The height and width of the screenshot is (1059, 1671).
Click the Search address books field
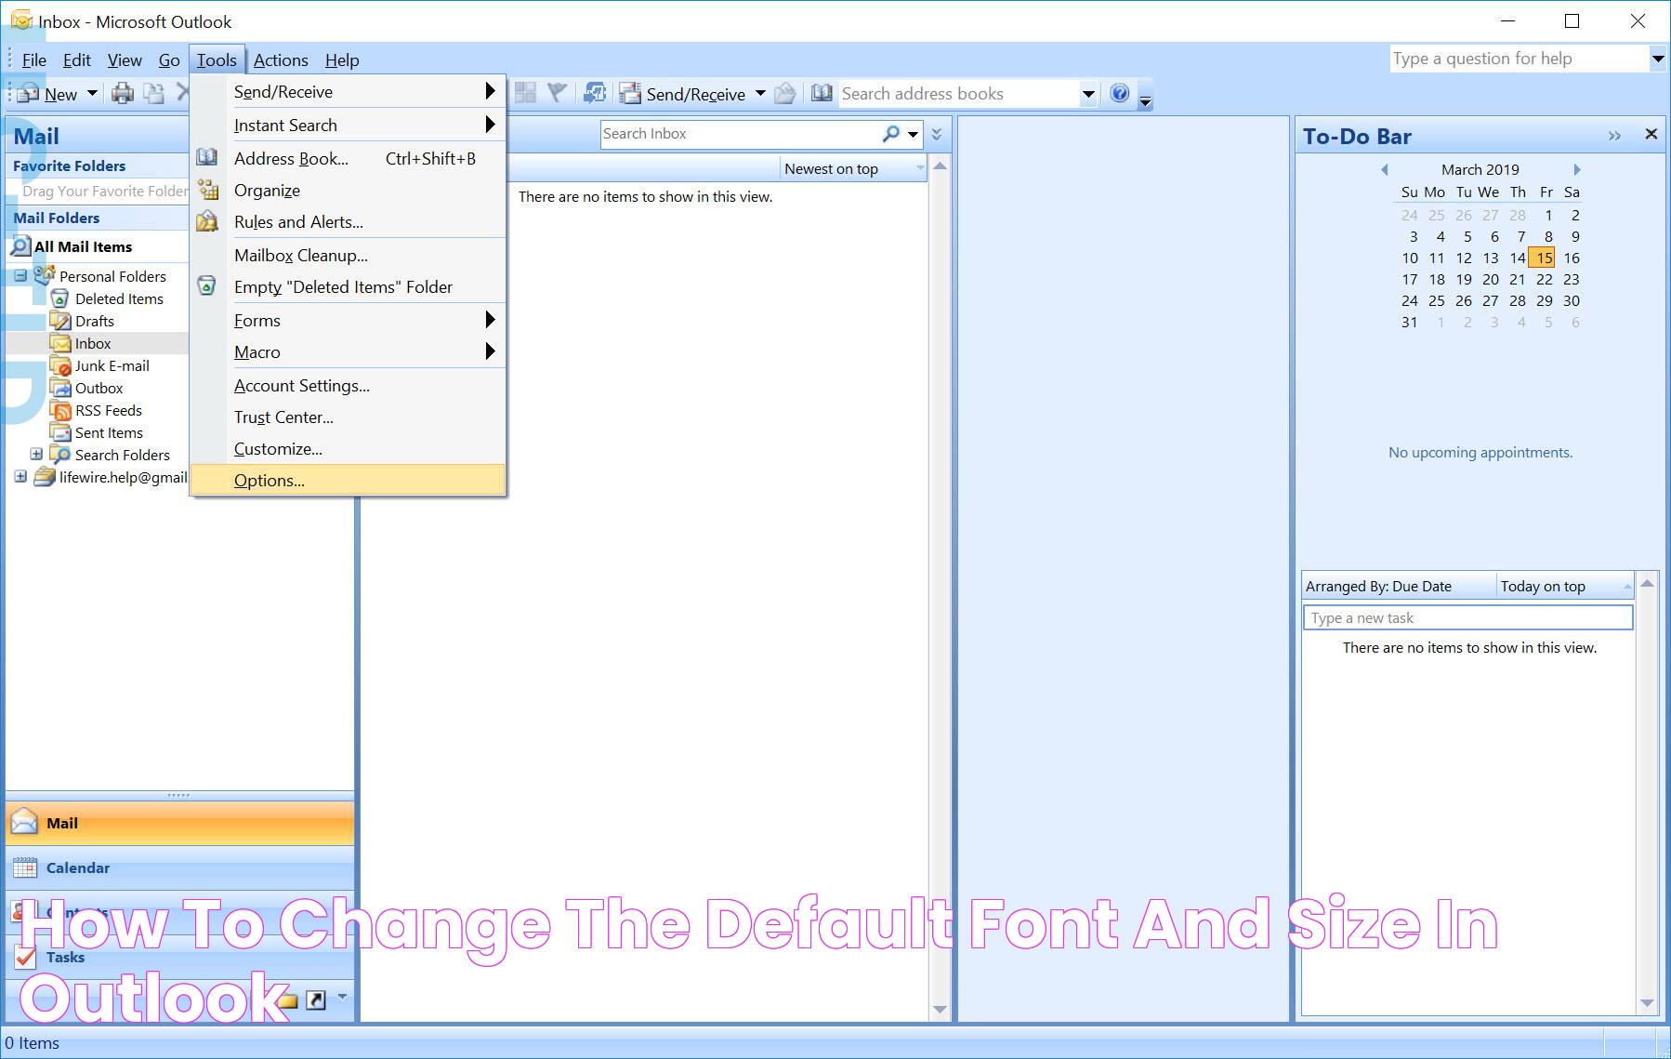click(x=957, y=94)
